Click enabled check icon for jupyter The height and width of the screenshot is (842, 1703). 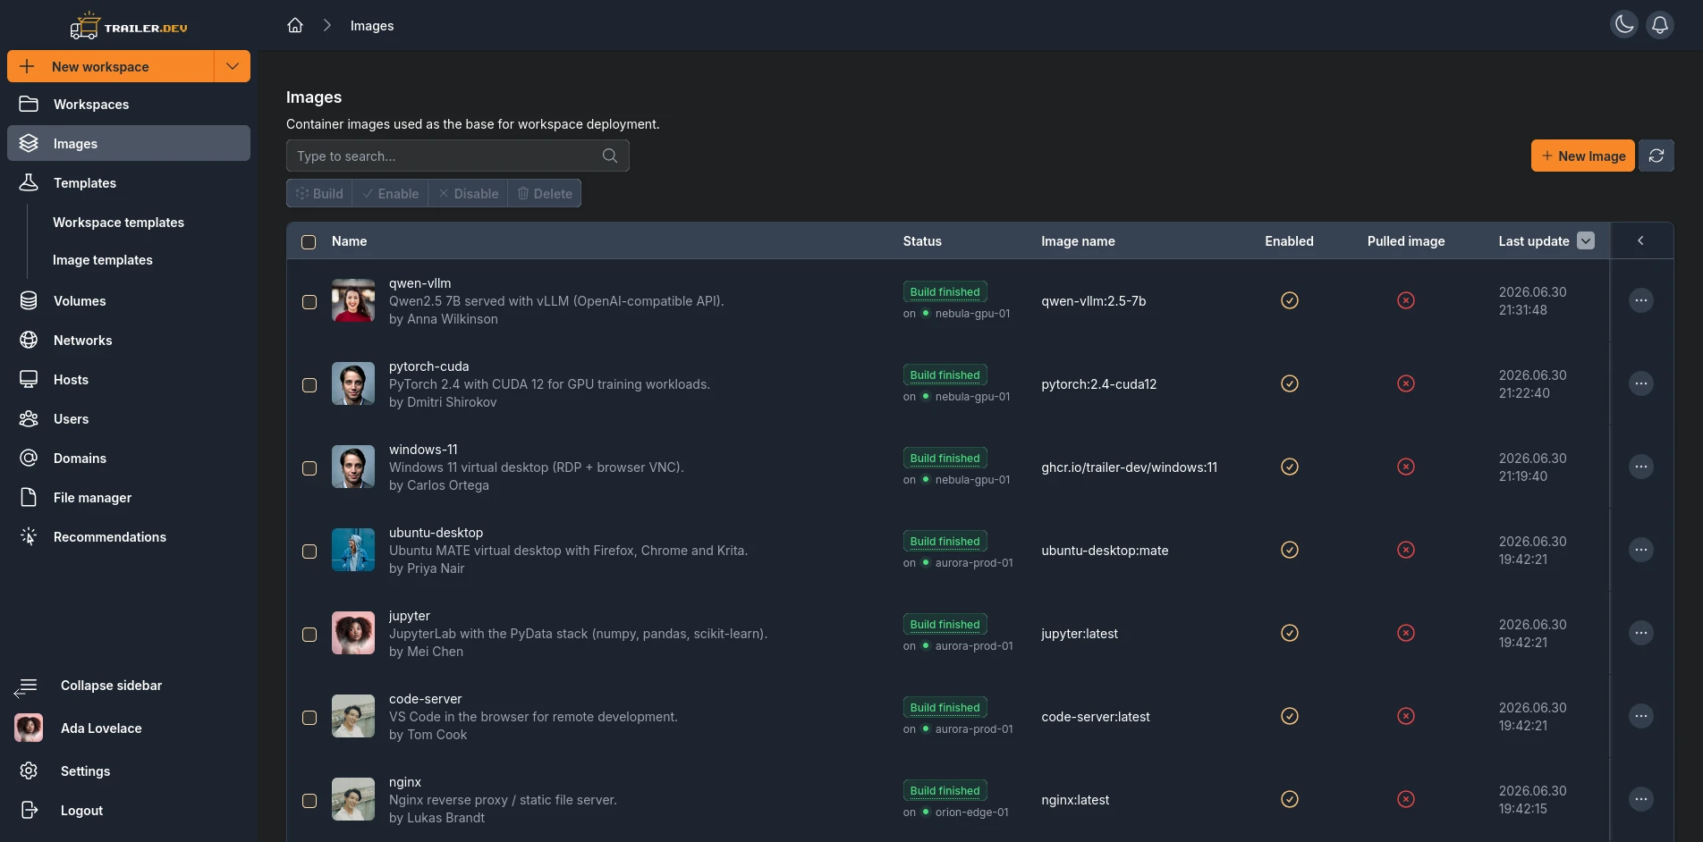click(1290, 633)
